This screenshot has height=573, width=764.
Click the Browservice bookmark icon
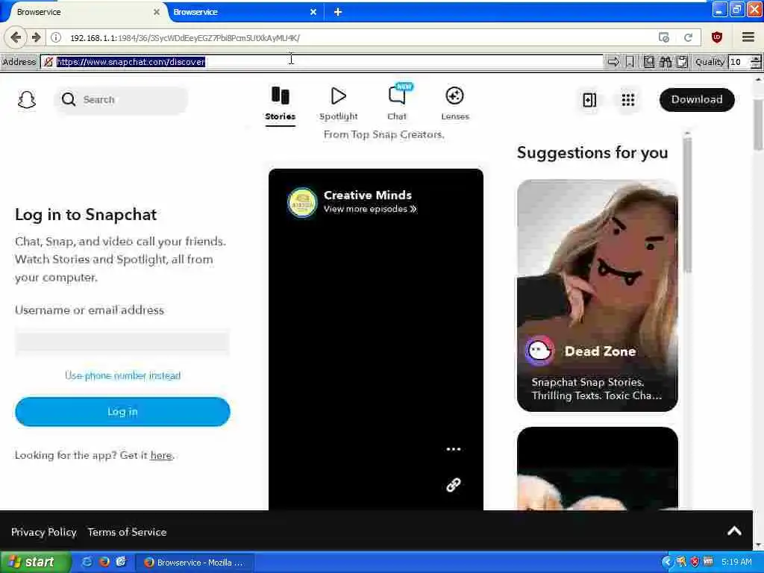[630, 62]
